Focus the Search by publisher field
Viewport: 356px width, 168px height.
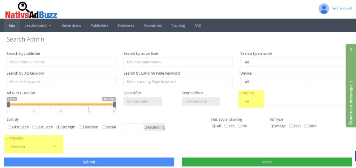point(61,62)
